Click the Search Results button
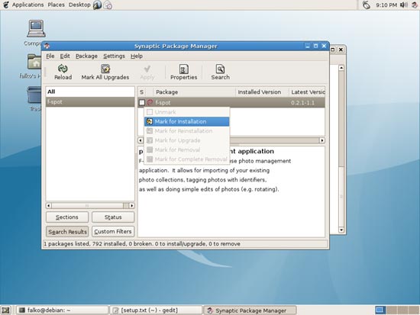This screenshot has height=315, width=420. [67, 232]
